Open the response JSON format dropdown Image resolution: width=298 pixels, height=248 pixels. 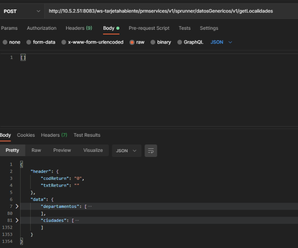[126, 151]
